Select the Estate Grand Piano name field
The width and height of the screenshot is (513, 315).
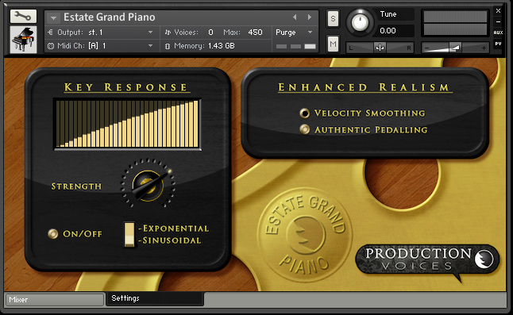pyautogui.click(x=110, y=17)
